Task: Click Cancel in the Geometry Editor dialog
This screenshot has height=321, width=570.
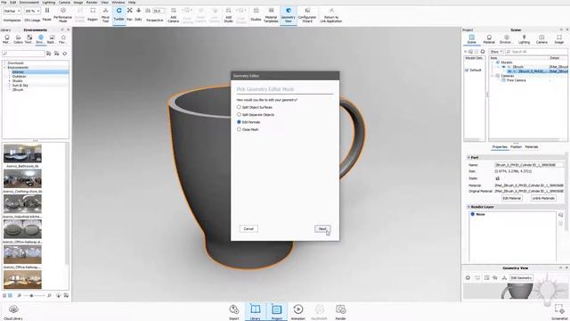Action: [248, 228]
